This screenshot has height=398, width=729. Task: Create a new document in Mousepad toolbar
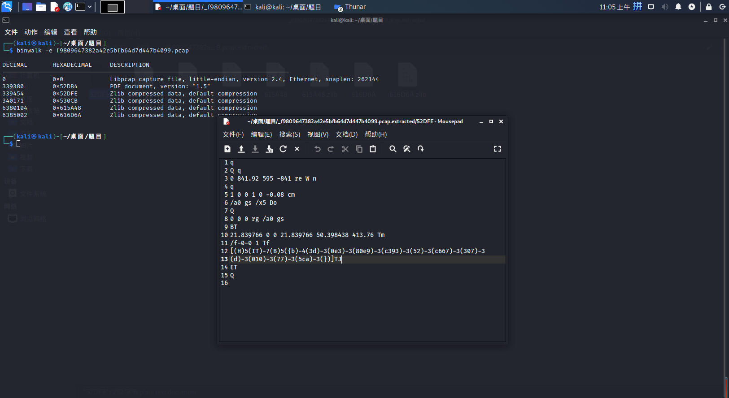[227, 149]
